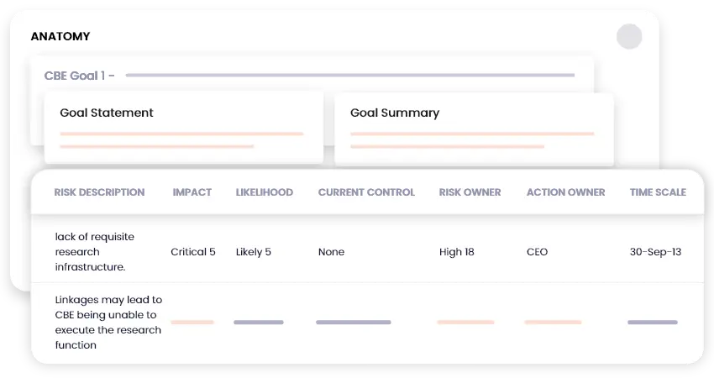Viewport: 714px width, 378px height.
Task: Open the Goal Statement card
Action: pos(107,113)
